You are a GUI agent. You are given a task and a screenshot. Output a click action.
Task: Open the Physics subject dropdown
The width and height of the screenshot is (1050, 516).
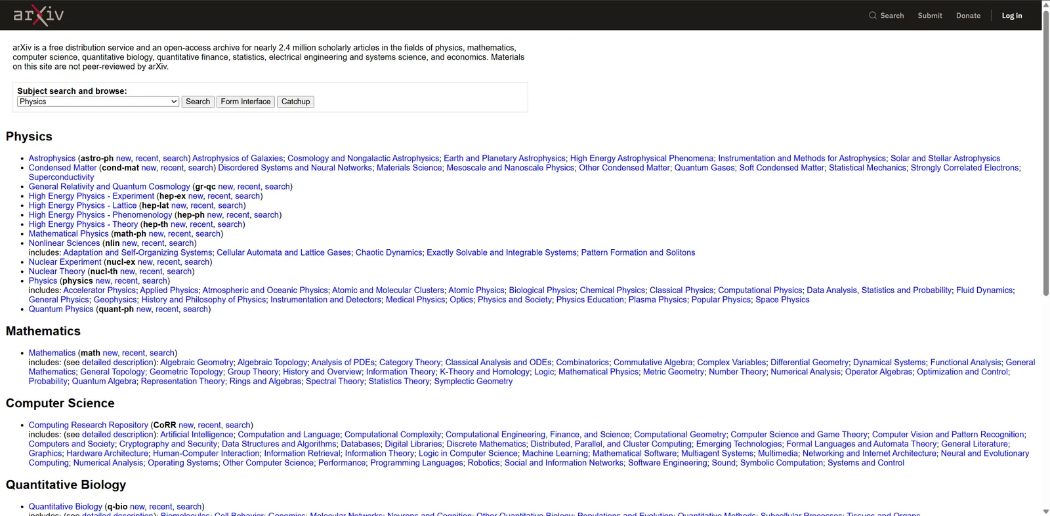pyautogui.click(x=98, y=102)
